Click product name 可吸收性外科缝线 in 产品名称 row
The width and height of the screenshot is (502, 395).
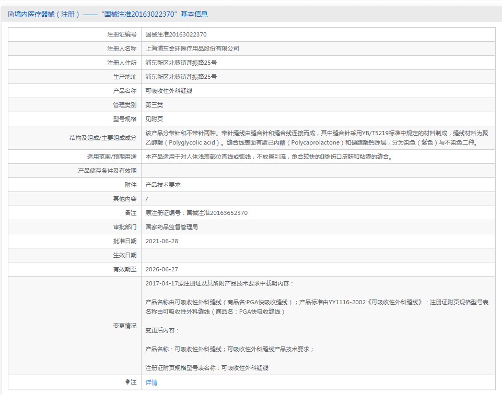(x=169, y=91)
